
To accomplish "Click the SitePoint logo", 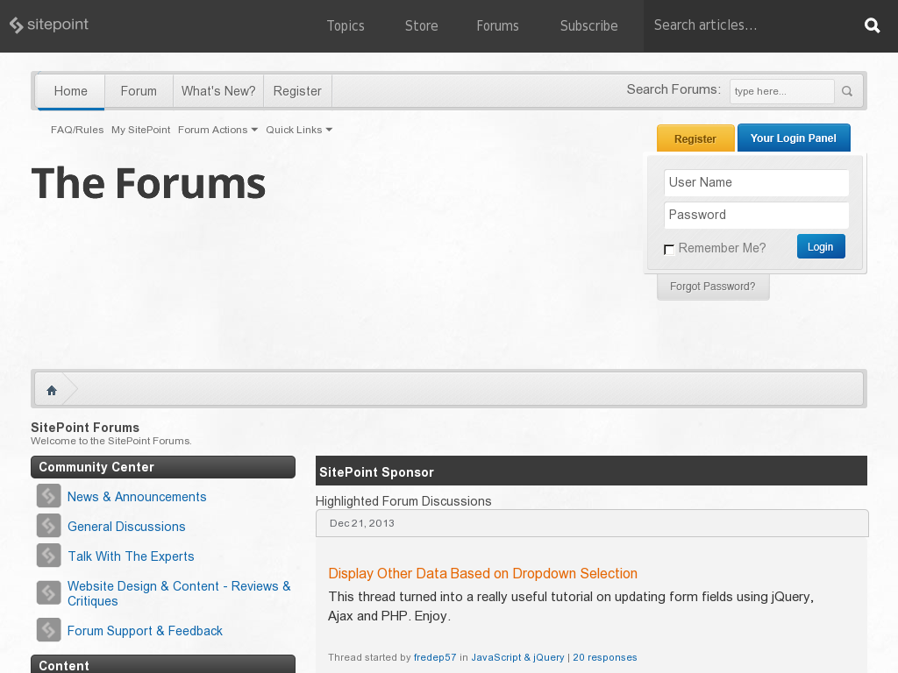I will click(49, 25).
